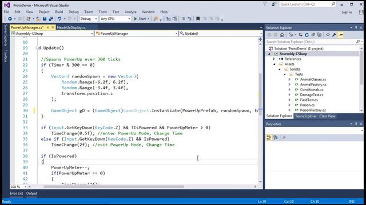Open the 100 % zoom level dropdown

(25, 187)
